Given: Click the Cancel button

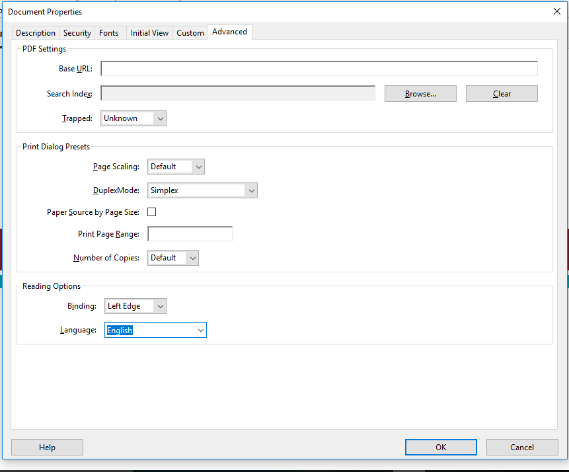Looking at the screenshot, I should pos(522,448).
